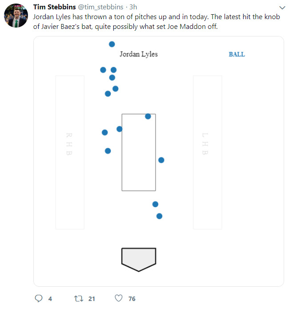
Task: Open Tim Stebbins' profile avatar
Action: [16, 15]
